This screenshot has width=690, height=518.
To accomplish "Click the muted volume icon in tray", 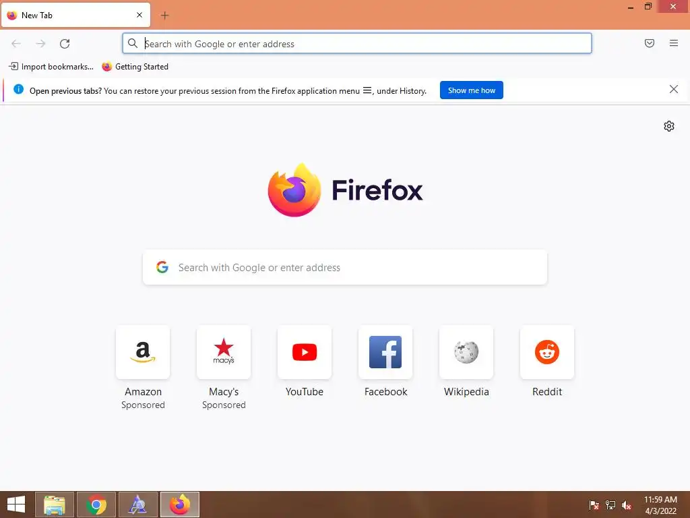I will point(627,505).
